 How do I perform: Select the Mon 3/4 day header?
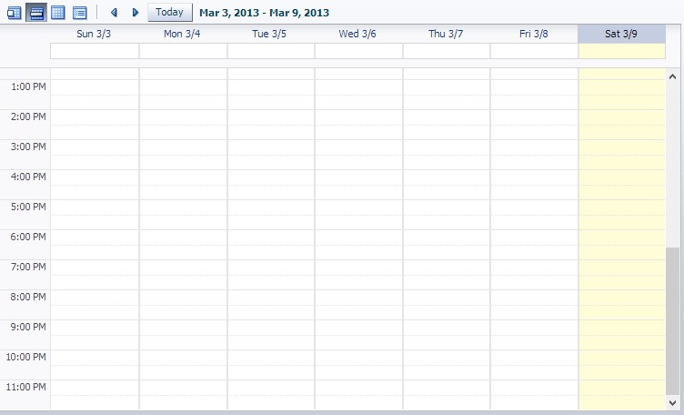click(x=182, y=34)
